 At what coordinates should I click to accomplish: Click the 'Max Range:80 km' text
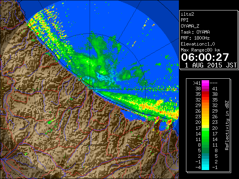(201, 50)
